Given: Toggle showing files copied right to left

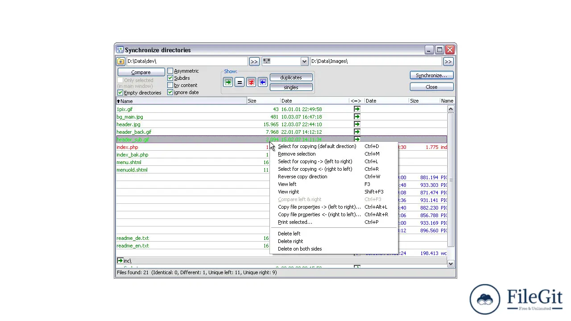Looking at the screenshot, I should pos(262,82).
